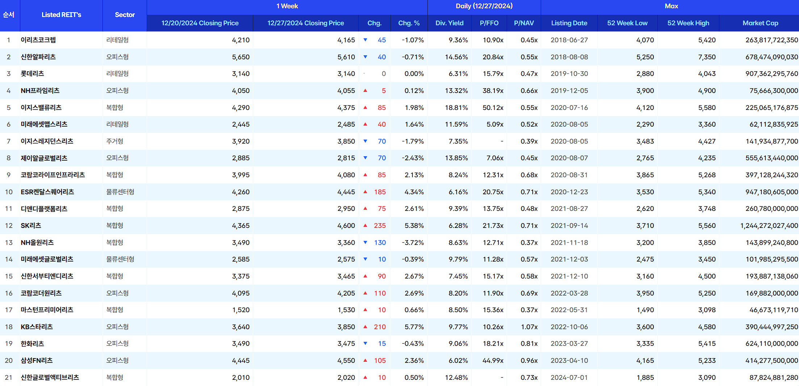The image size is (799, 386).
Task: Click the blue down arrow in 제이알글로벌리츠 row
Action: 365,158
